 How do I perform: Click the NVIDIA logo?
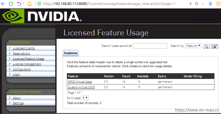tap(42, 16)
